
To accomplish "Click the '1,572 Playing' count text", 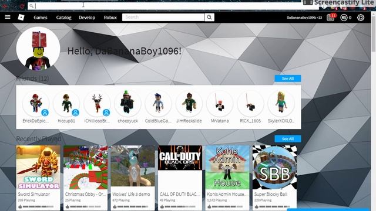I will (x=217, y=200).
